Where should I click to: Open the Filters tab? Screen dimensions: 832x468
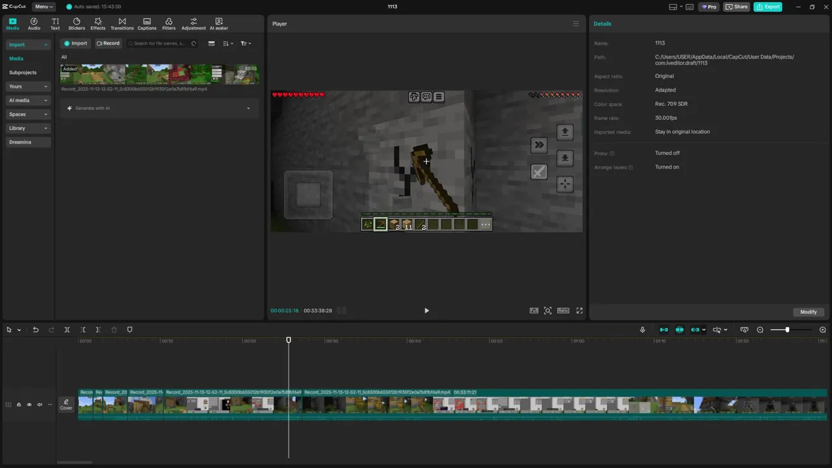click(x=169, y=24)
